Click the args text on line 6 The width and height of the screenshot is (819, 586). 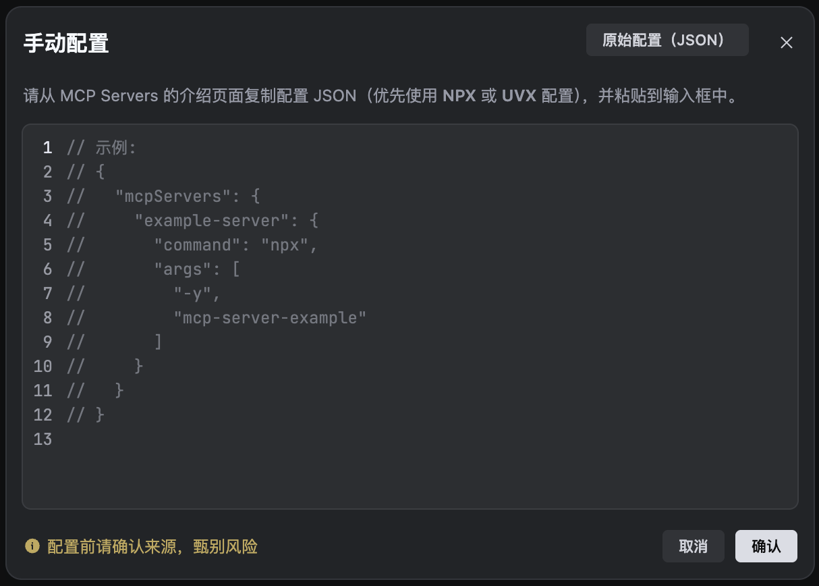184,269
